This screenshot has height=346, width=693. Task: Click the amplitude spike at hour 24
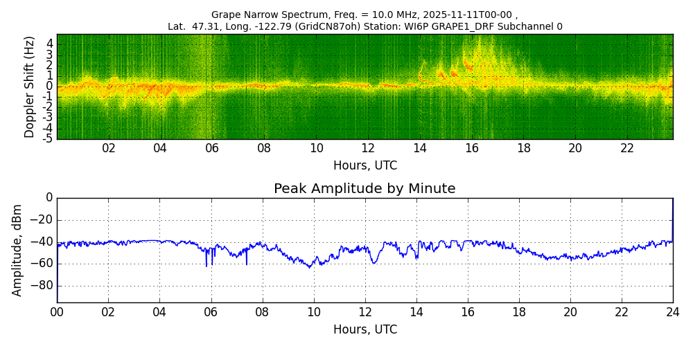672,215
